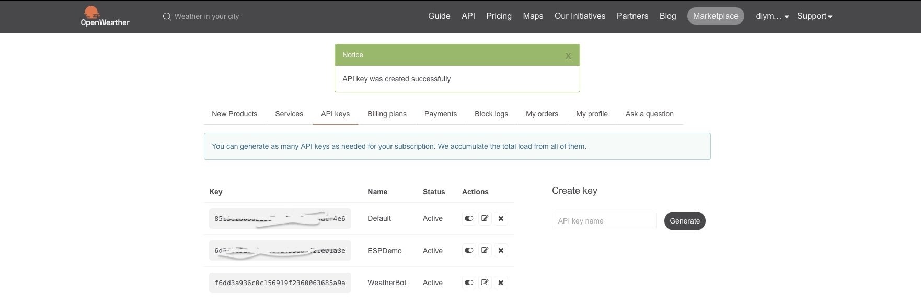The width and height of the screenshot is (921, 305).
Task: Go to the Marketplace link
Action: tap(715, 16)
